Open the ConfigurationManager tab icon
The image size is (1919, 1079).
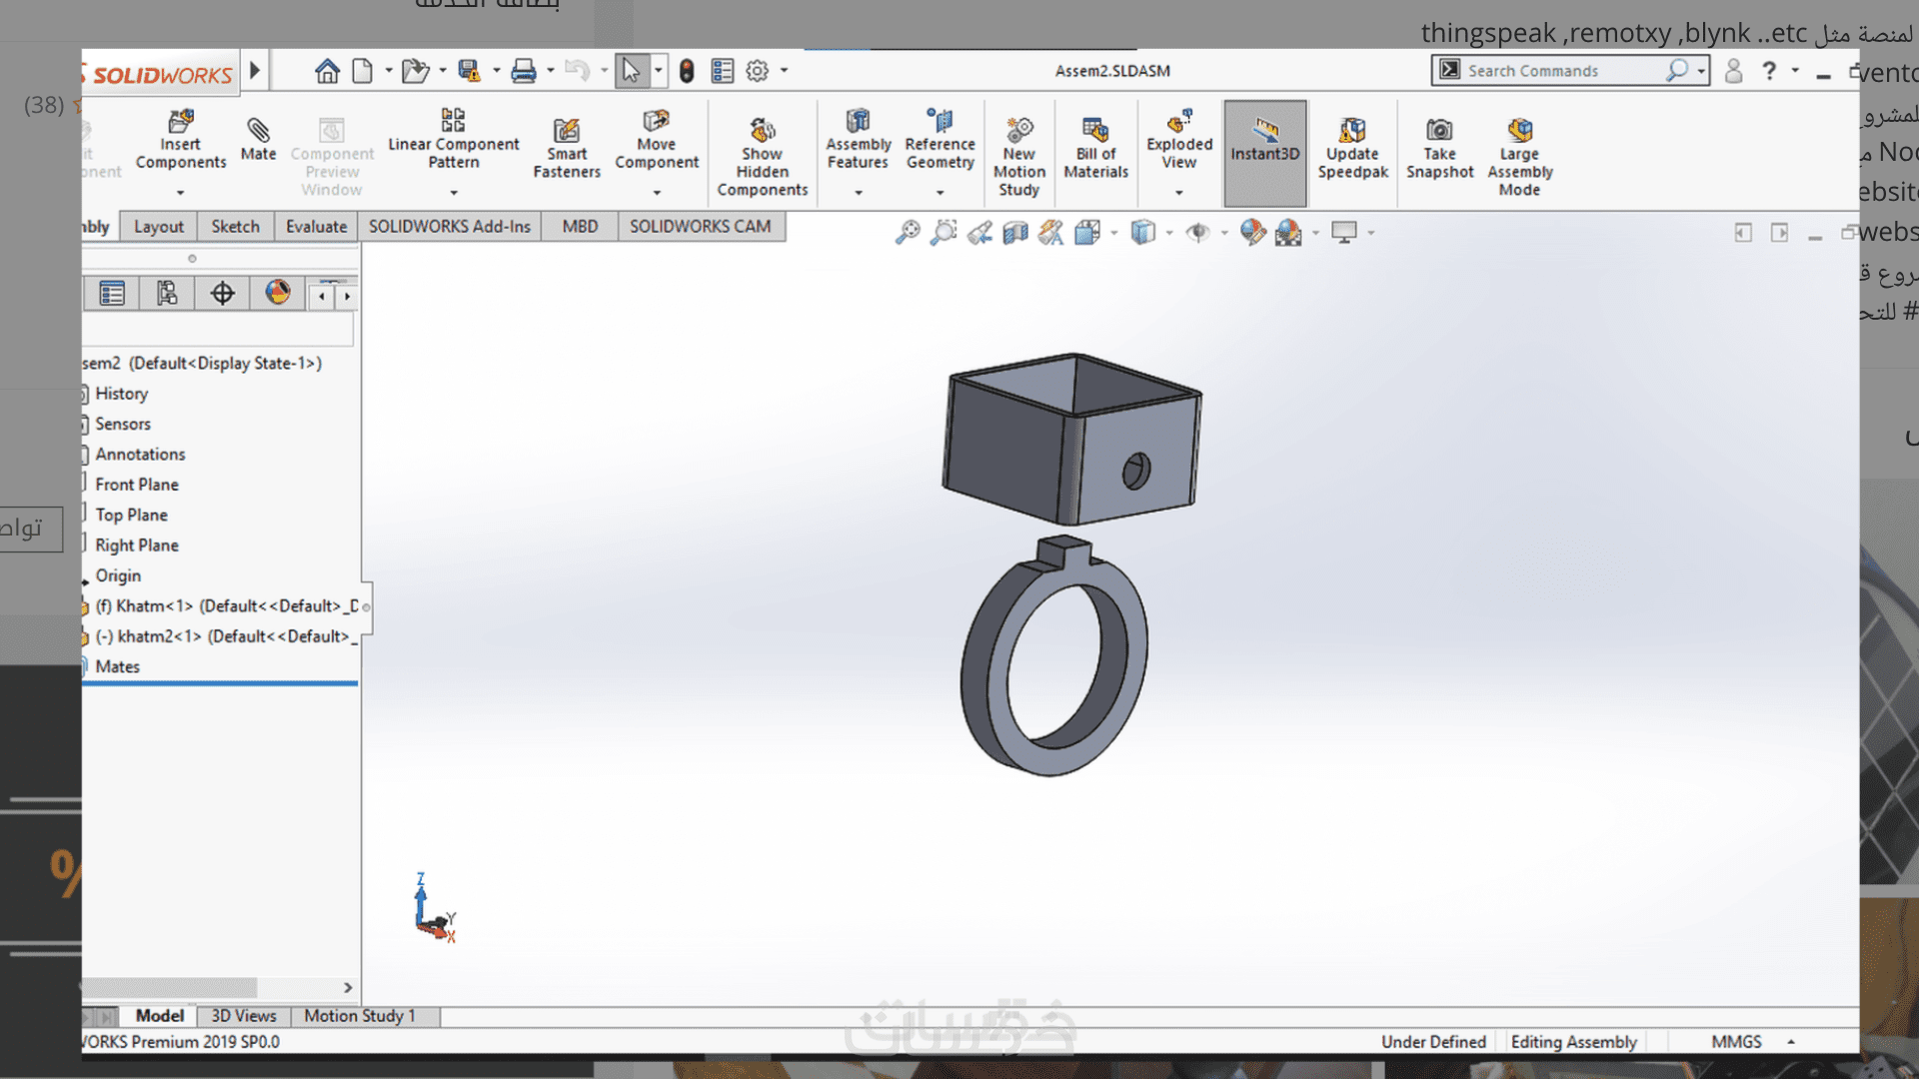pyautogui.click(x=167, y=293)
